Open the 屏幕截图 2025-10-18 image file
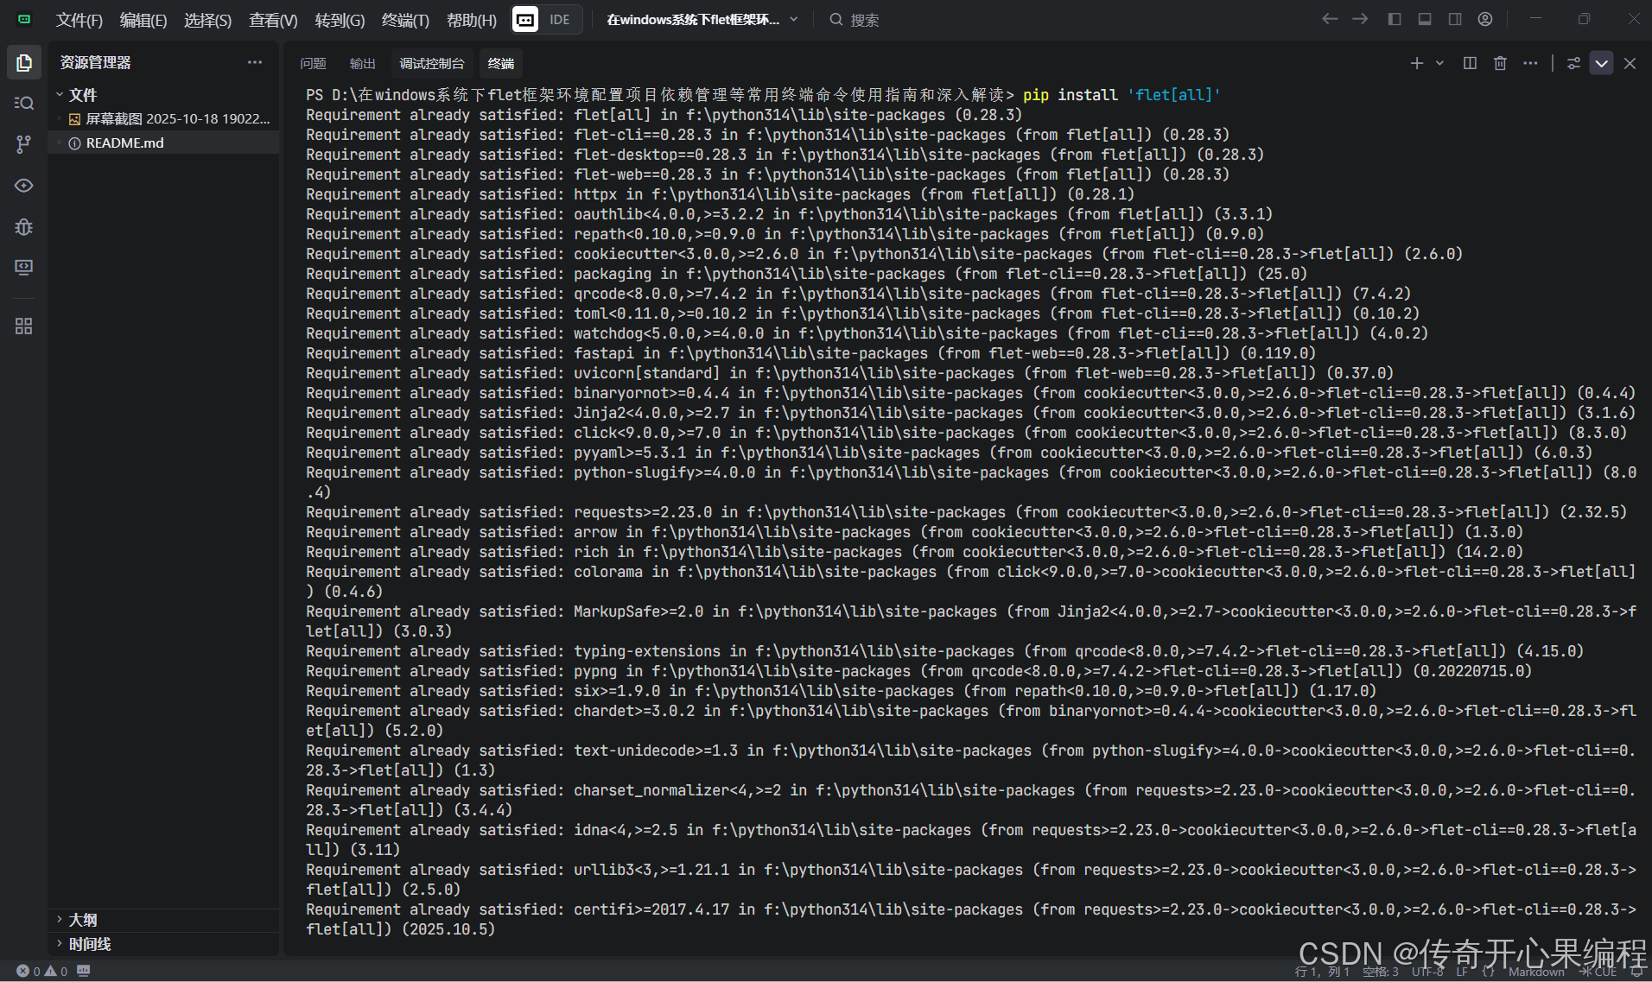Viewport: 1652px width, 982px height. point(168,118)
